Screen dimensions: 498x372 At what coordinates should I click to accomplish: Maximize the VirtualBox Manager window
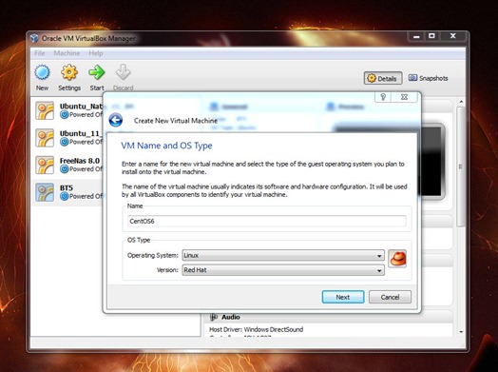pos(431,36)
